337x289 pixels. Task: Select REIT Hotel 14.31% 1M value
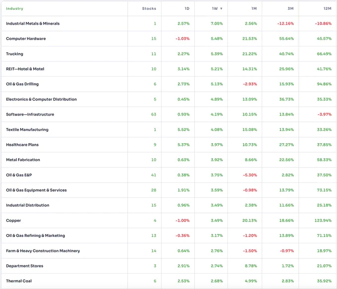(x=249, y=69)
